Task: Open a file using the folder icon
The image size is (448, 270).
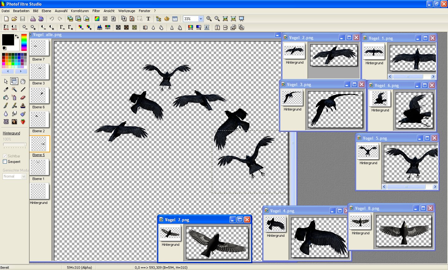Action: 14,19
